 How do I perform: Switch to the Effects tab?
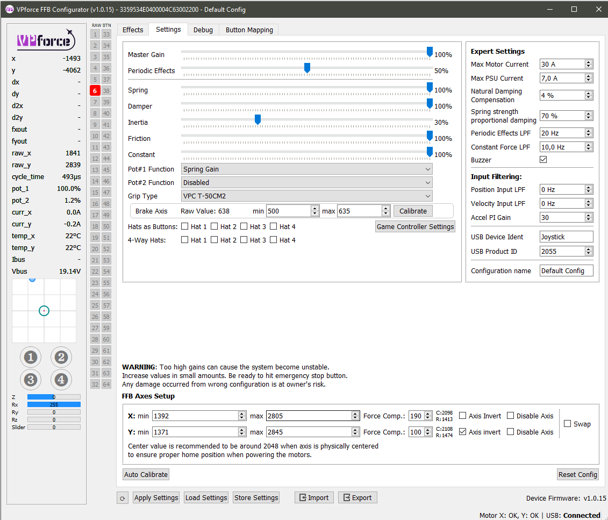pyautogui.click(x=132, y=30)
